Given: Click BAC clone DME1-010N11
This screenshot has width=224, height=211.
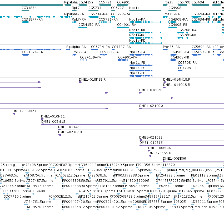Looking at the screenshot, I should 132,119.
